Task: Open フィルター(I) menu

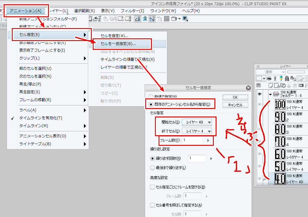Action: tap(132, 11)
